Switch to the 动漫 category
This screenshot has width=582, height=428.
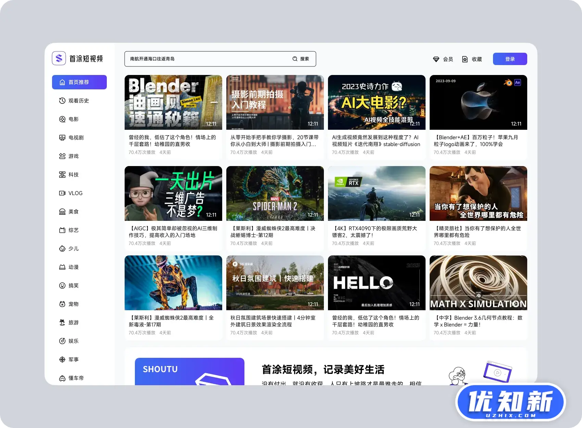click(x=73, y=267)
